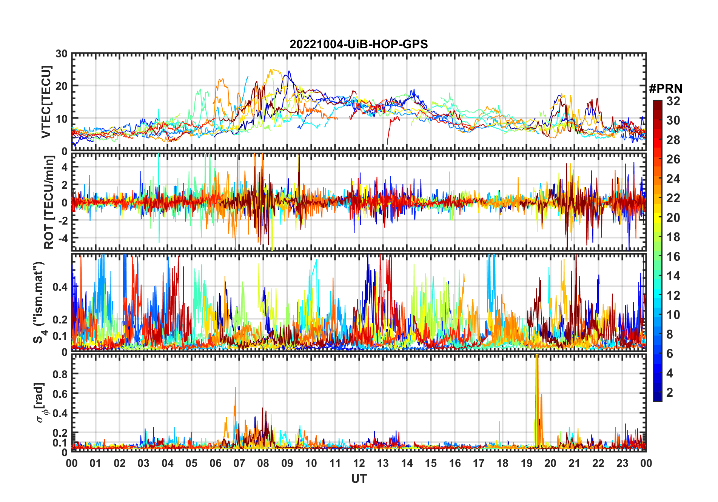Select colorbar tick label 30
Viewport: 718px width, 502px height.
[673, 120]
